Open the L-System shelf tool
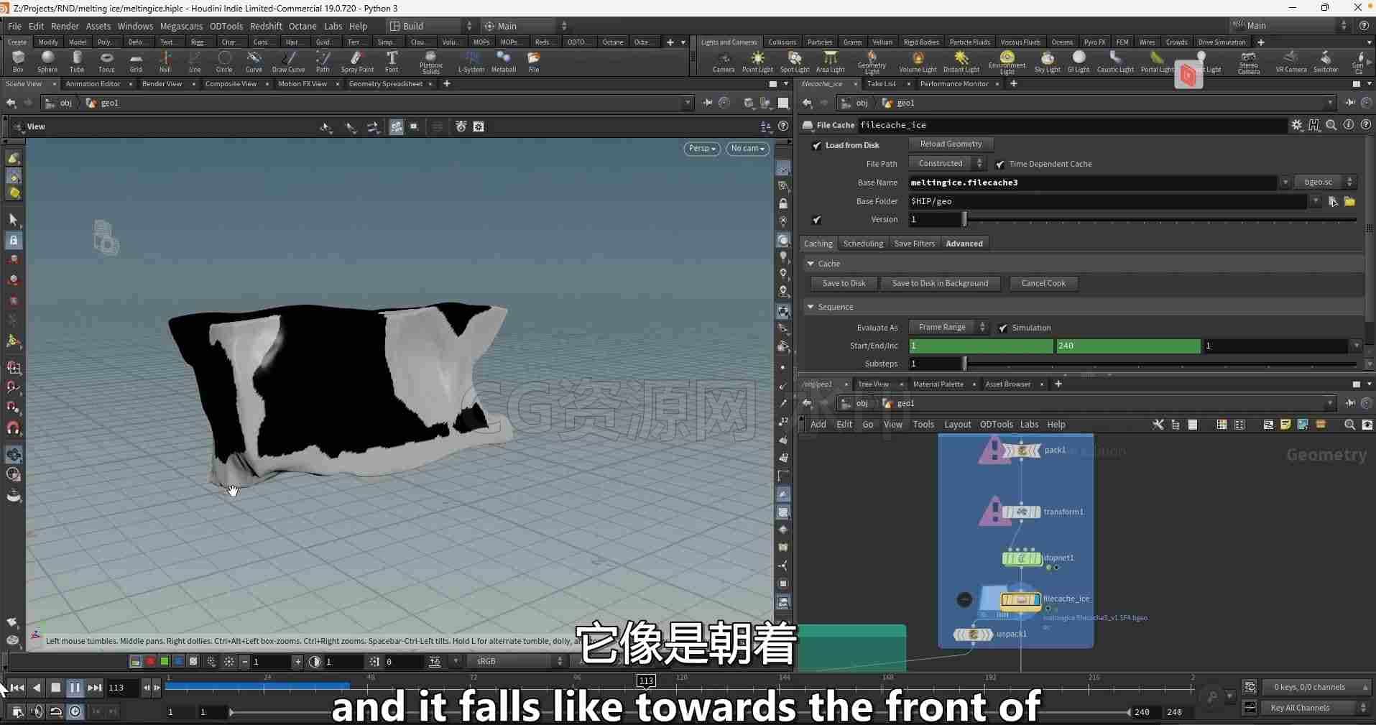The image size is (1376, 725). (471, 62)
